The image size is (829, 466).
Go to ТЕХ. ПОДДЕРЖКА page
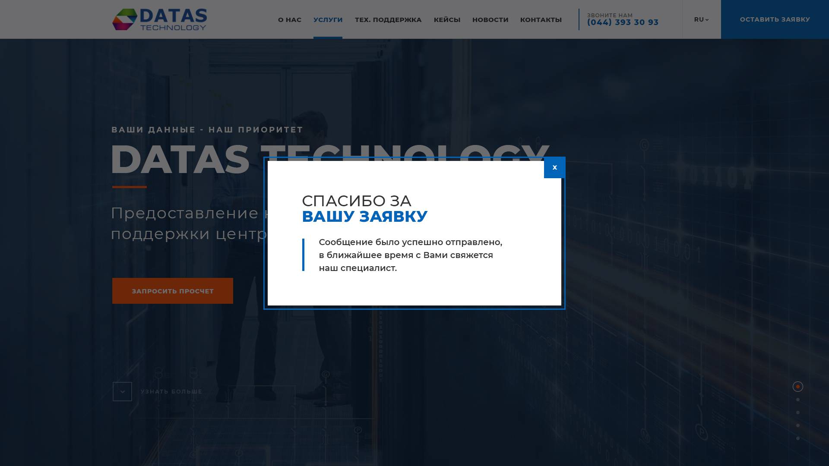coord(388,20)
